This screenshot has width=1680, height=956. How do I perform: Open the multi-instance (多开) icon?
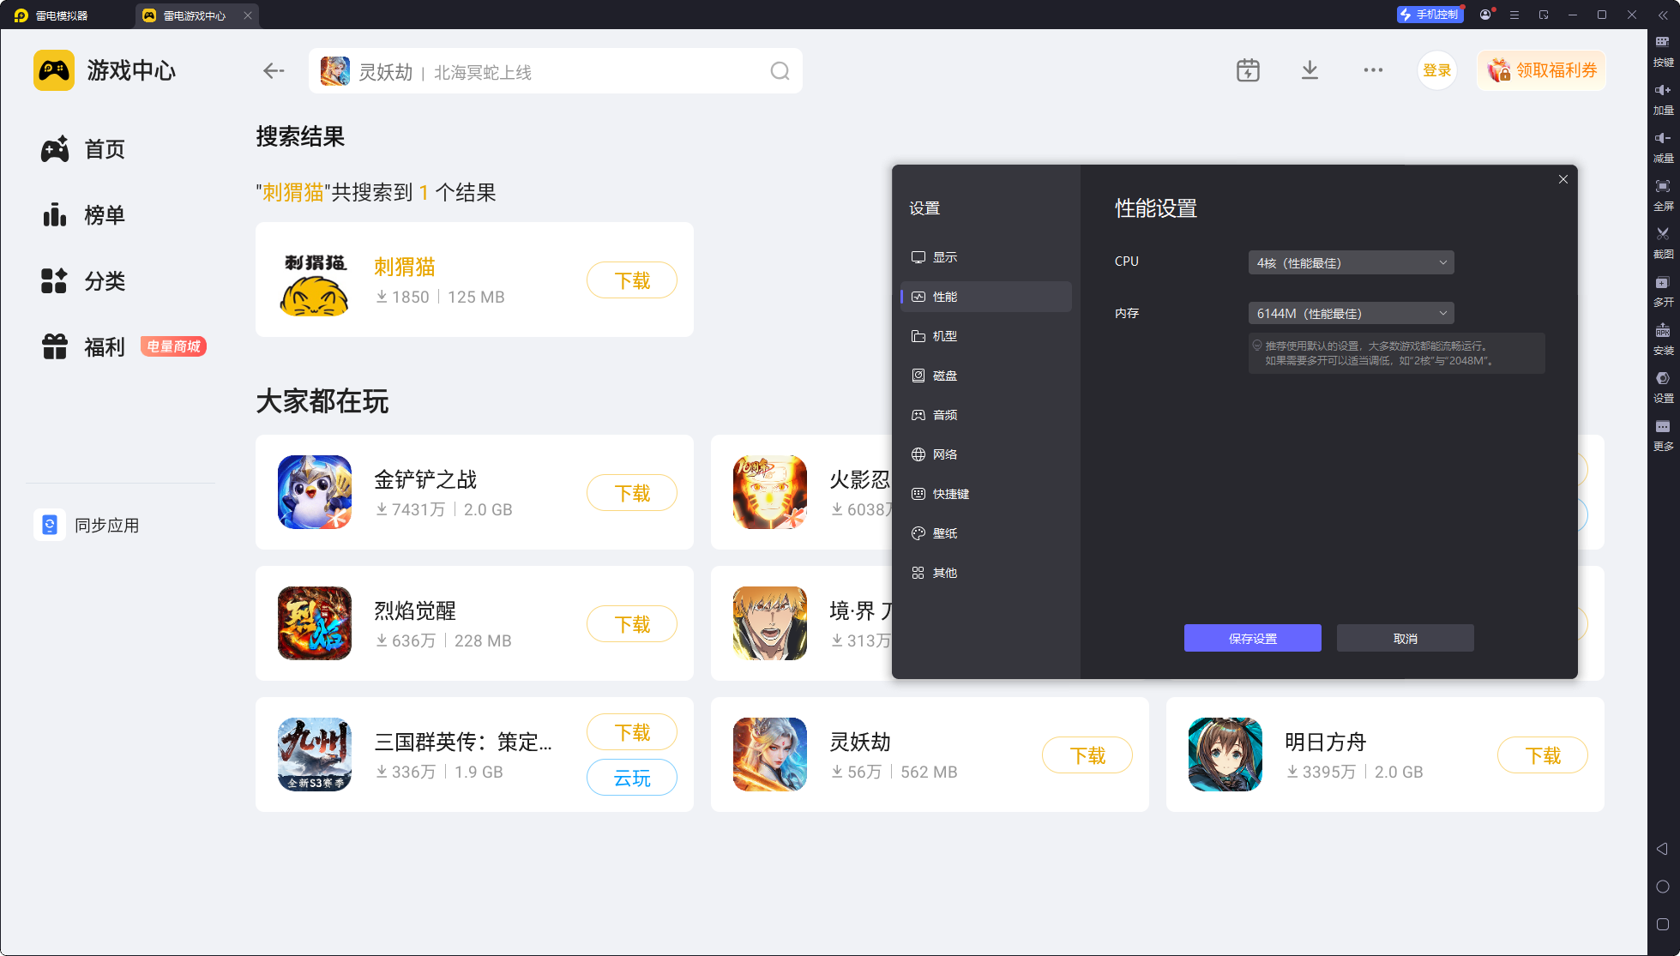coord(1662,283)
